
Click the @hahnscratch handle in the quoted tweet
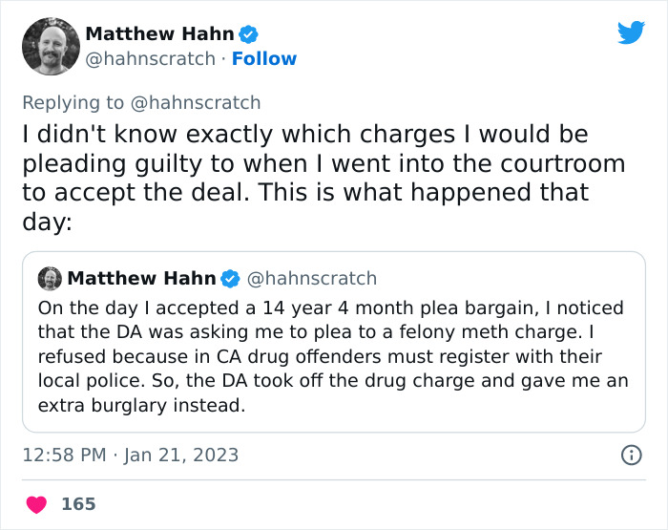click(312, 279)
